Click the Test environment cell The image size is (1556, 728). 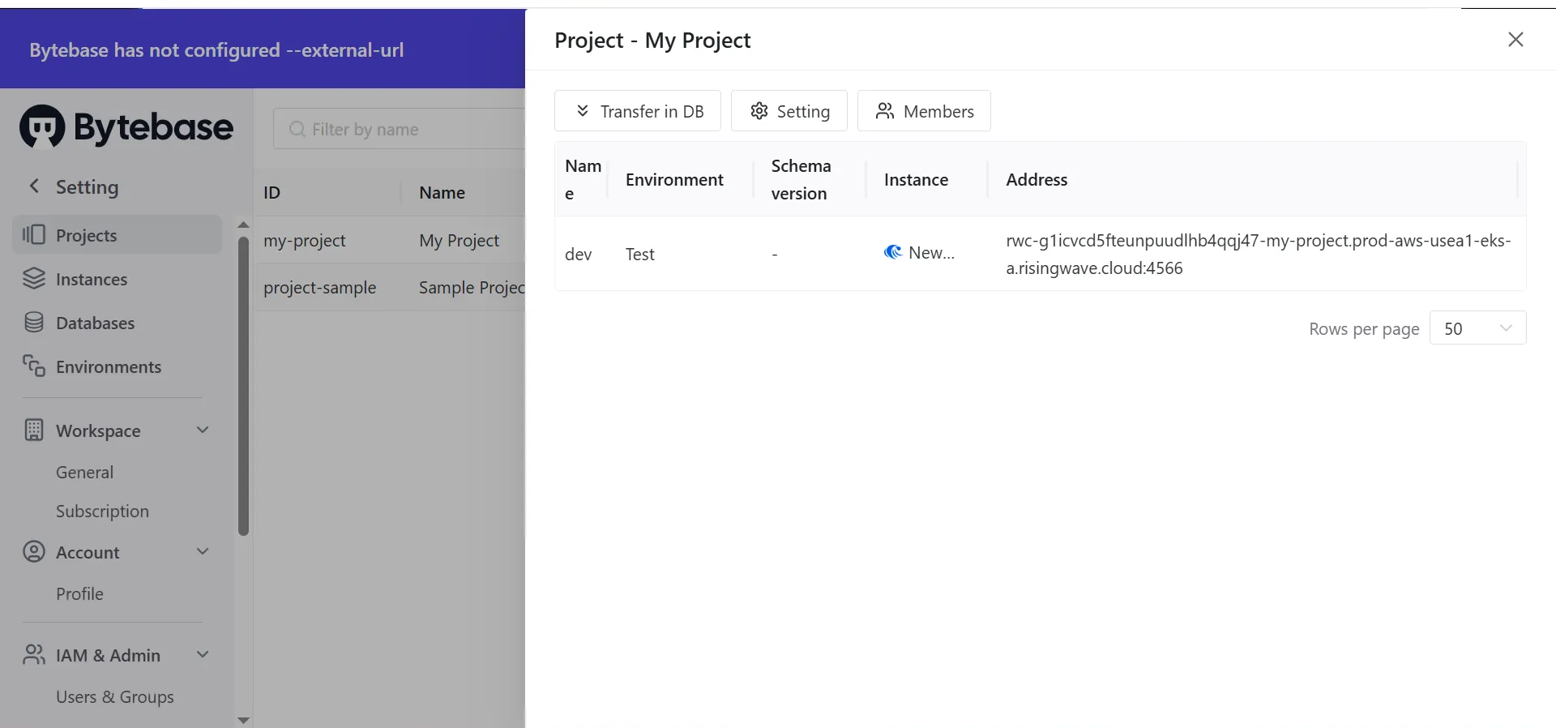point(640,255)
